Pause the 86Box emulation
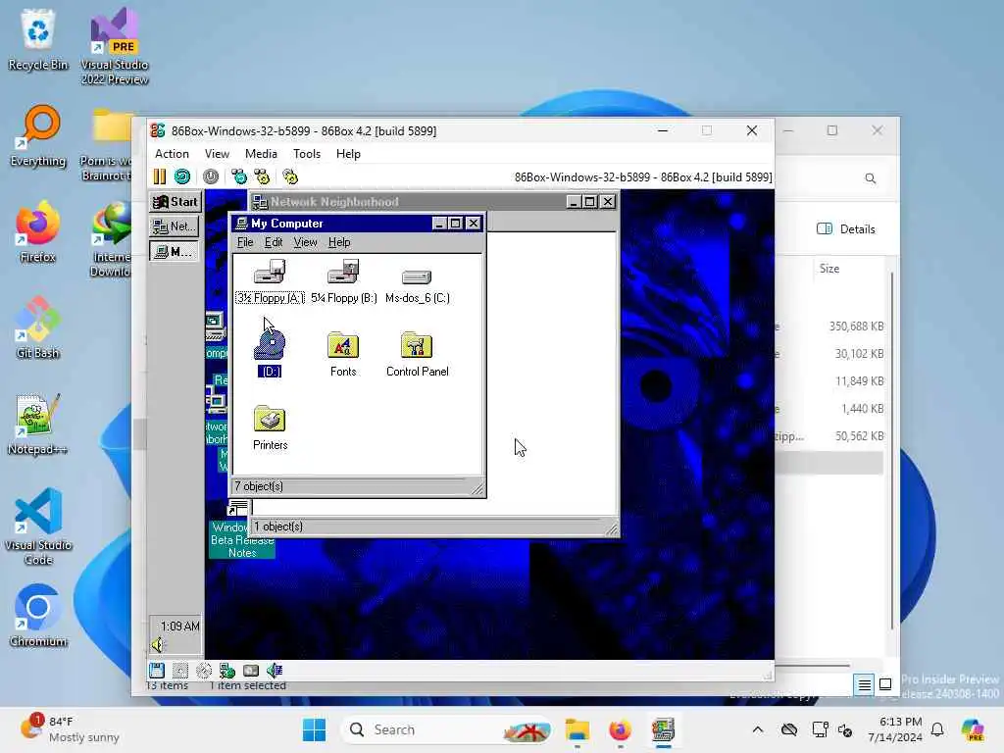1004x753 pixels. tap(160, 176)
